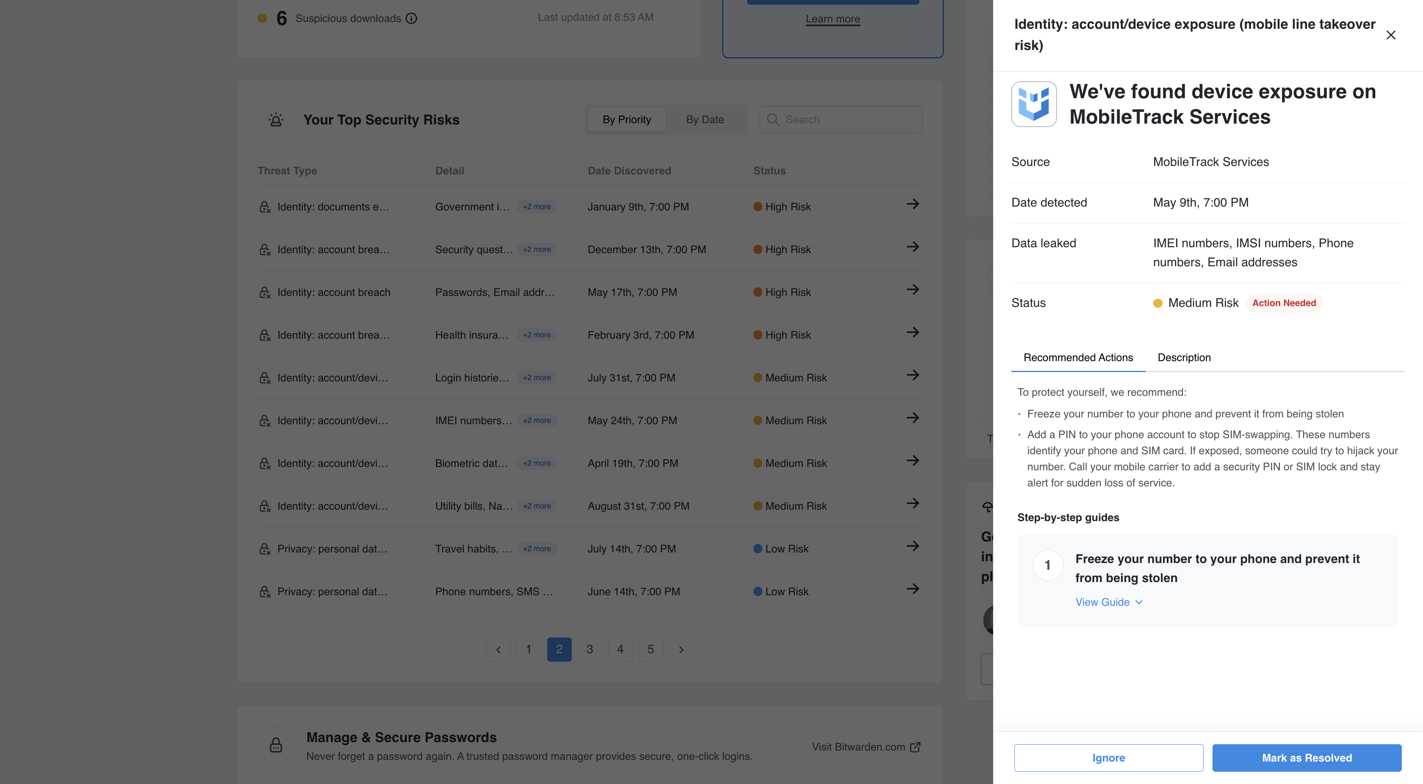The image size is (1423, 784).
Task: Click the external link icon beside Visit Bitwarden.com
Action: pos(915,747)
